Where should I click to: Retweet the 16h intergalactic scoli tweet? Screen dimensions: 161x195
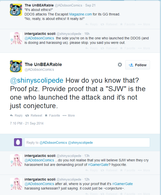pos(109,48)
